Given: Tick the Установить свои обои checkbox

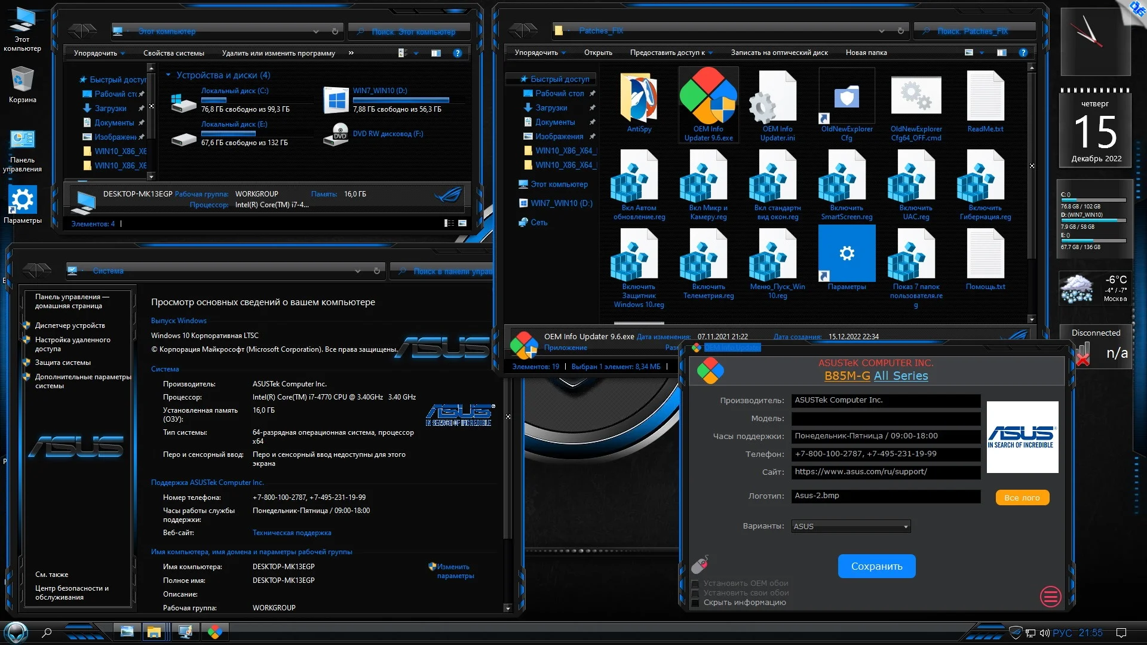Looking at the screenshot, I should pyautogui.click(x=695, y=593).
